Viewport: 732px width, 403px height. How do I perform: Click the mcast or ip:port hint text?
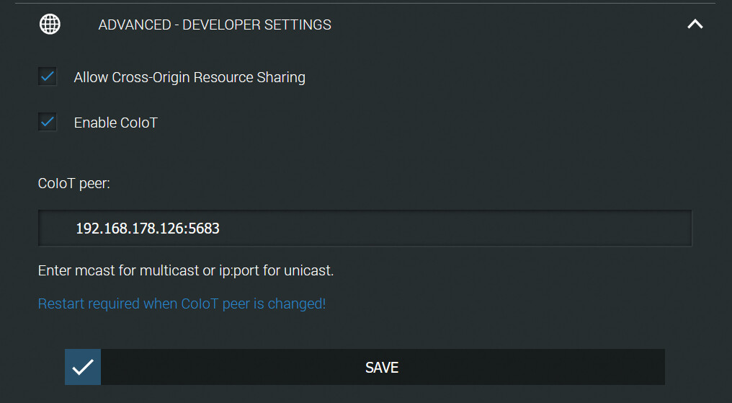[x=186, y=271]
